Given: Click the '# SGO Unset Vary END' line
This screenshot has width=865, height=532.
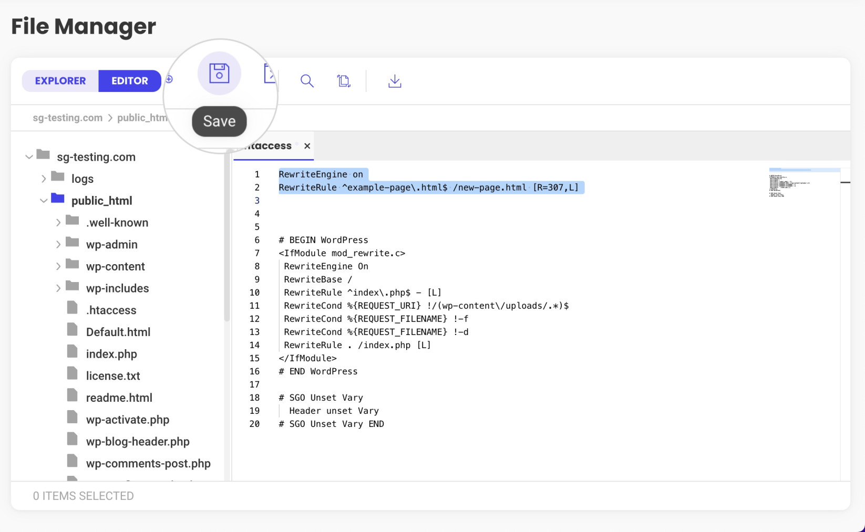Looking at the screenshot, I should 331,424.
